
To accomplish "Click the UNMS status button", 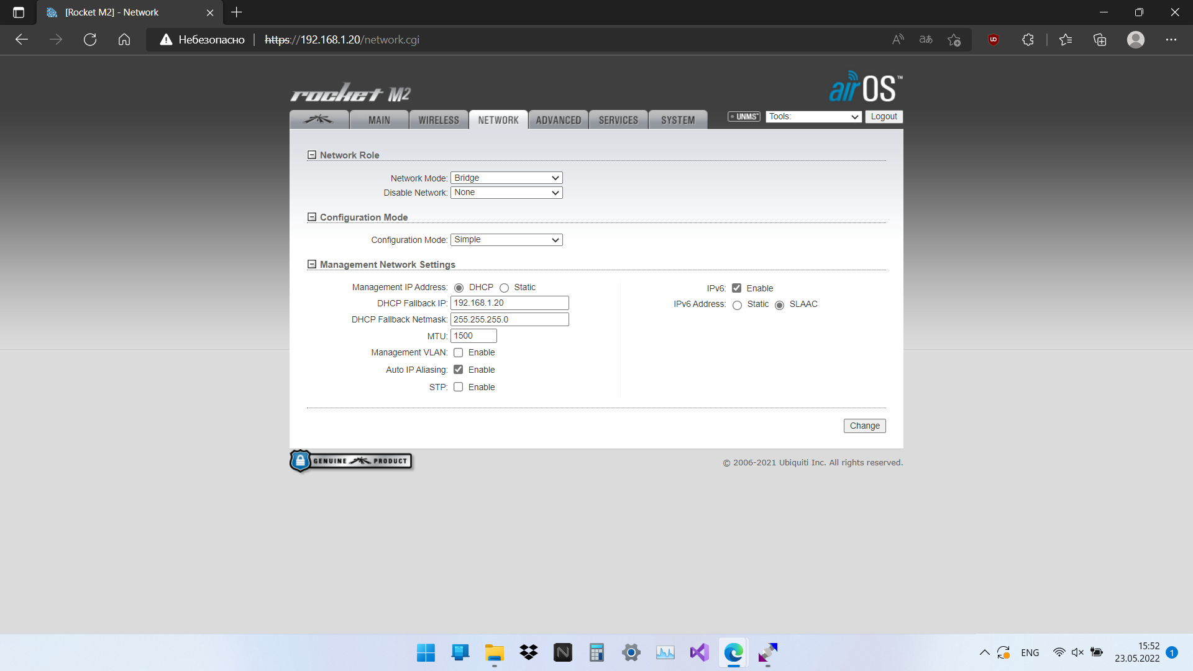I will 744,116.
